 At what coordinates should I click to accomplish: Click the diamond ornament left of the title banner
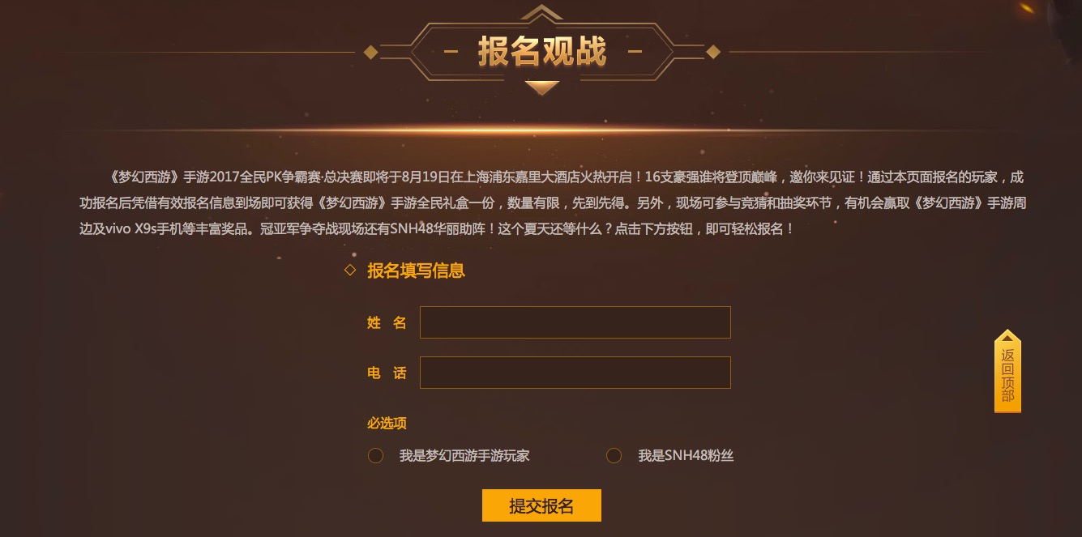[370, 53]
